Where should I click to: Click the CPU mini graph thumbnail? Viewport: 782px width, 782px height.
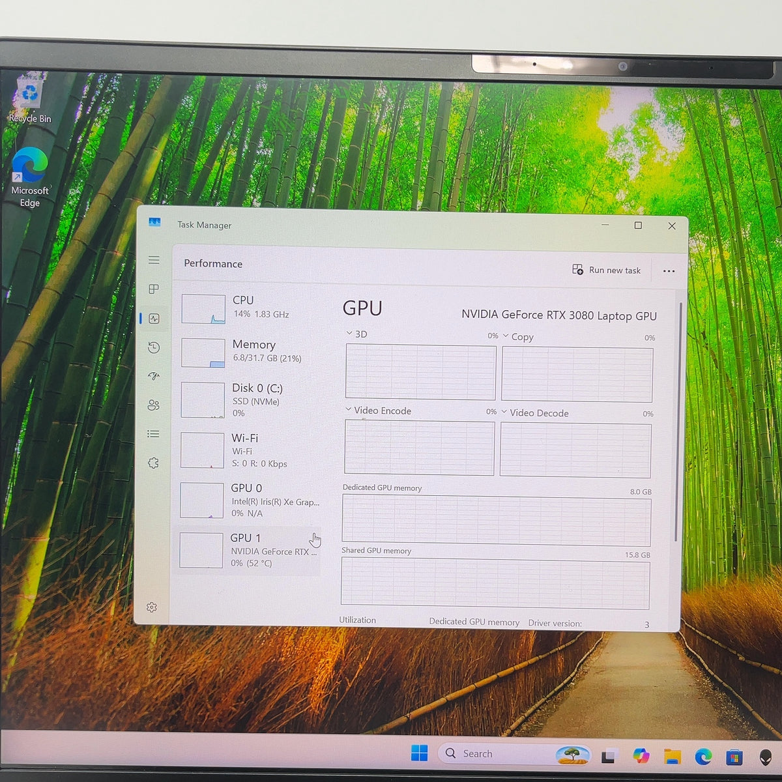pyautogui.click(x=203, y=309)
